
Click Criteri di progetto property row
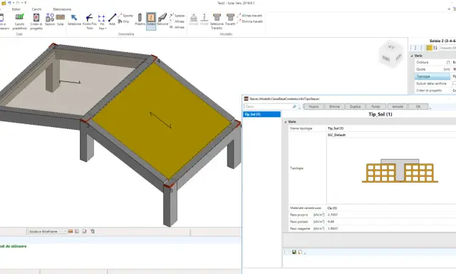click(435, 91)
